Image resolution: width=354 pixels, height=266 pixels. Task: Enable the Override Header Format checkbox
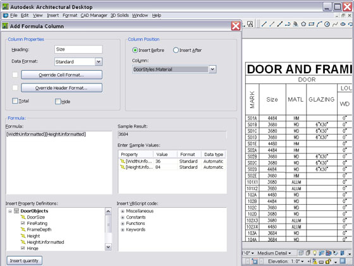(x=15, y=88)
